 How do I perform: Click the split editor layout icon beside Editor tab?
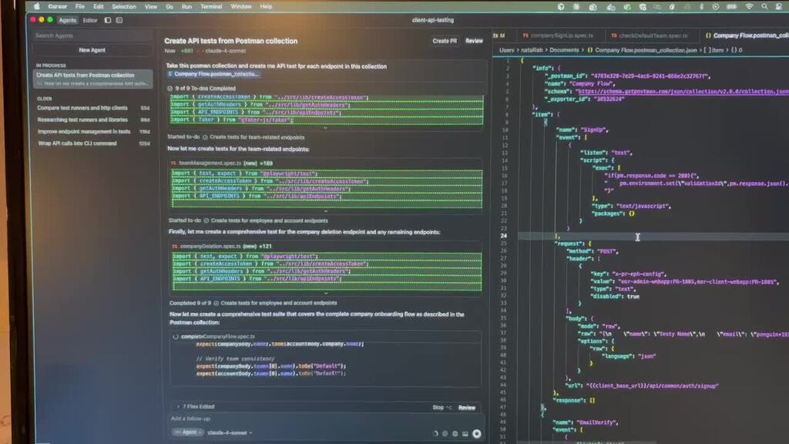coord(107,20)
